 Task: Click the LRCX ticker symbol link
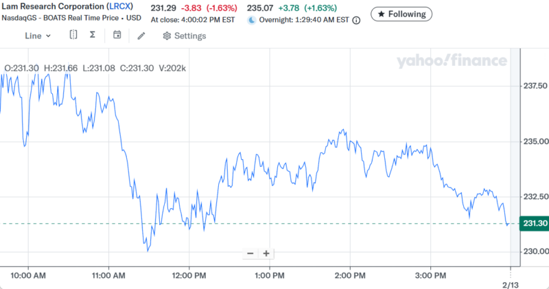(x=120, y=8)
